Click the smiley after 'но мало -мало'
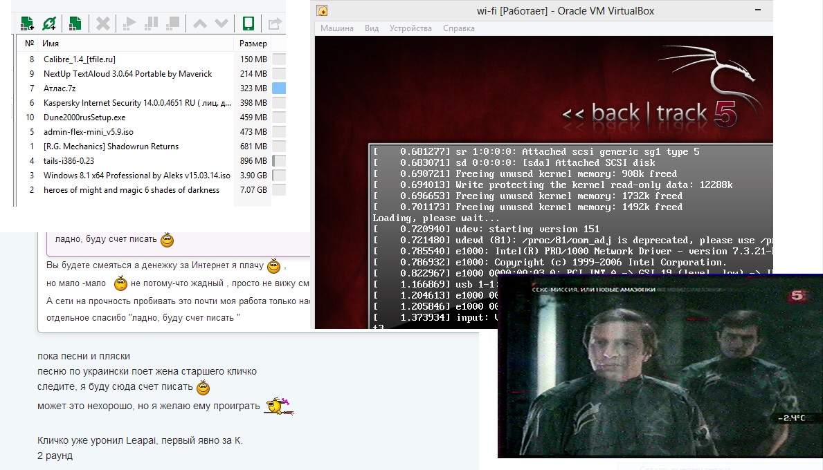Viewport: 823px width, 470px height. [120, 283]
